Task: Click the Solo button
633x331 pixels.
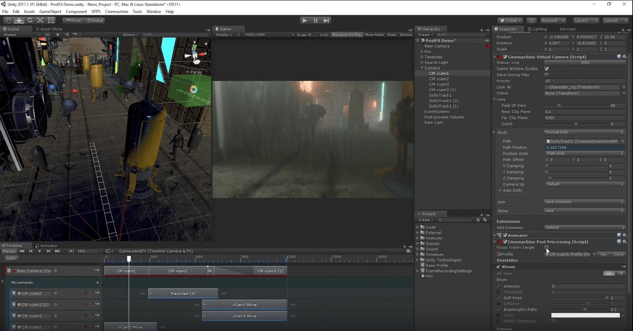Action: click(x=585, y=63)
